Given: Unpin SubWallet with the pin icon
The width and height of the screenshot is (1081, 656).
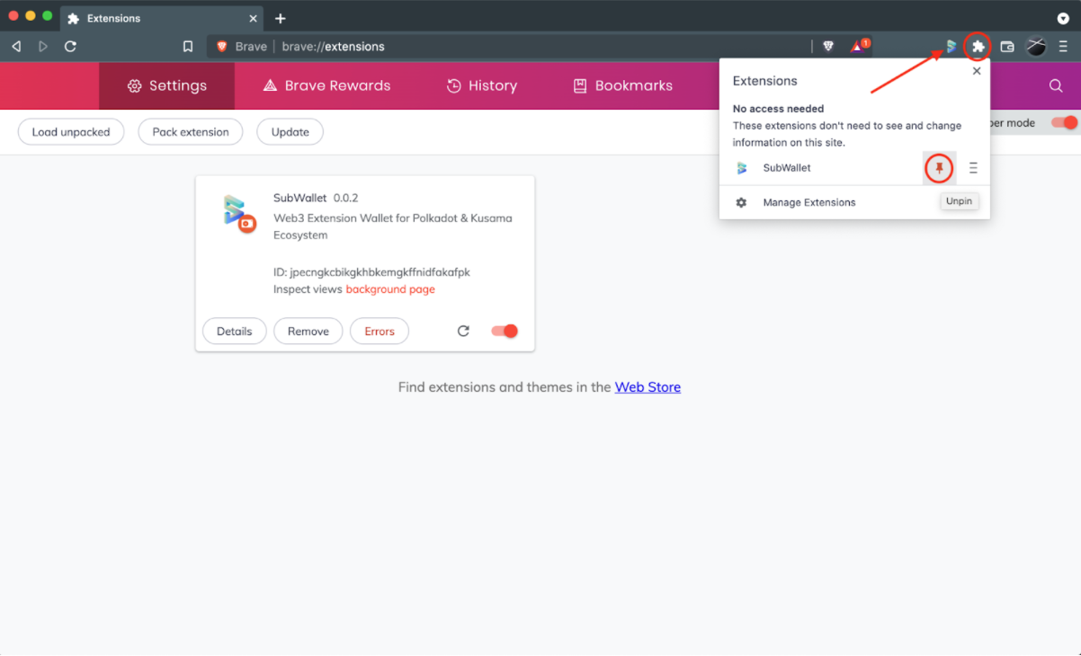Looking at the screenshot, I should click(x=939, y=168).
